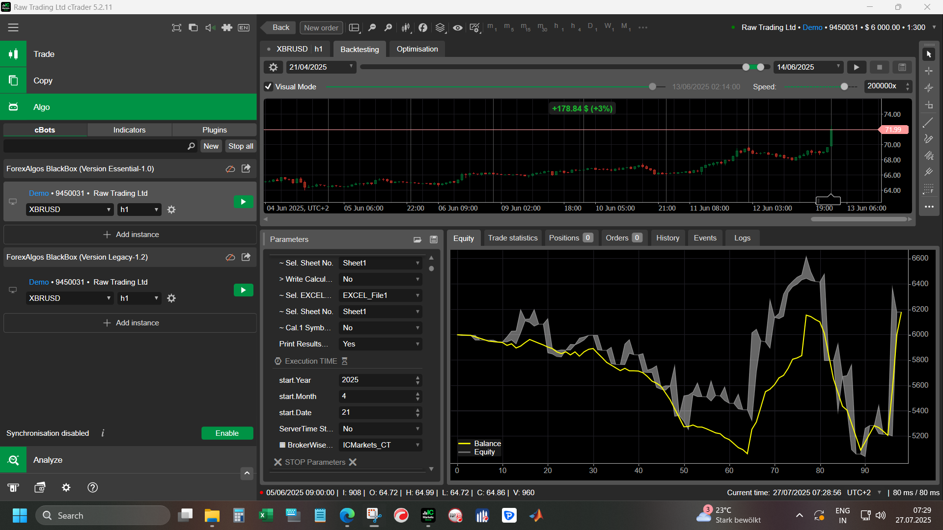This screenshot has width=943, height=530.
Task: Open backtest start date 21/04/2025 dropdown
Action: pyautogui.click(x=321, y=67)
